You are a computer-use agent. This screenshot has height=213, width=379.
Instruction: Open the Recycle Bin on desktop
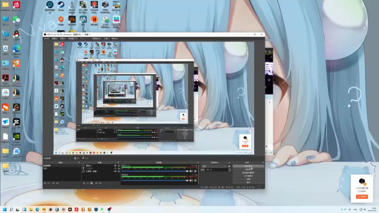(x=5, y=49)
